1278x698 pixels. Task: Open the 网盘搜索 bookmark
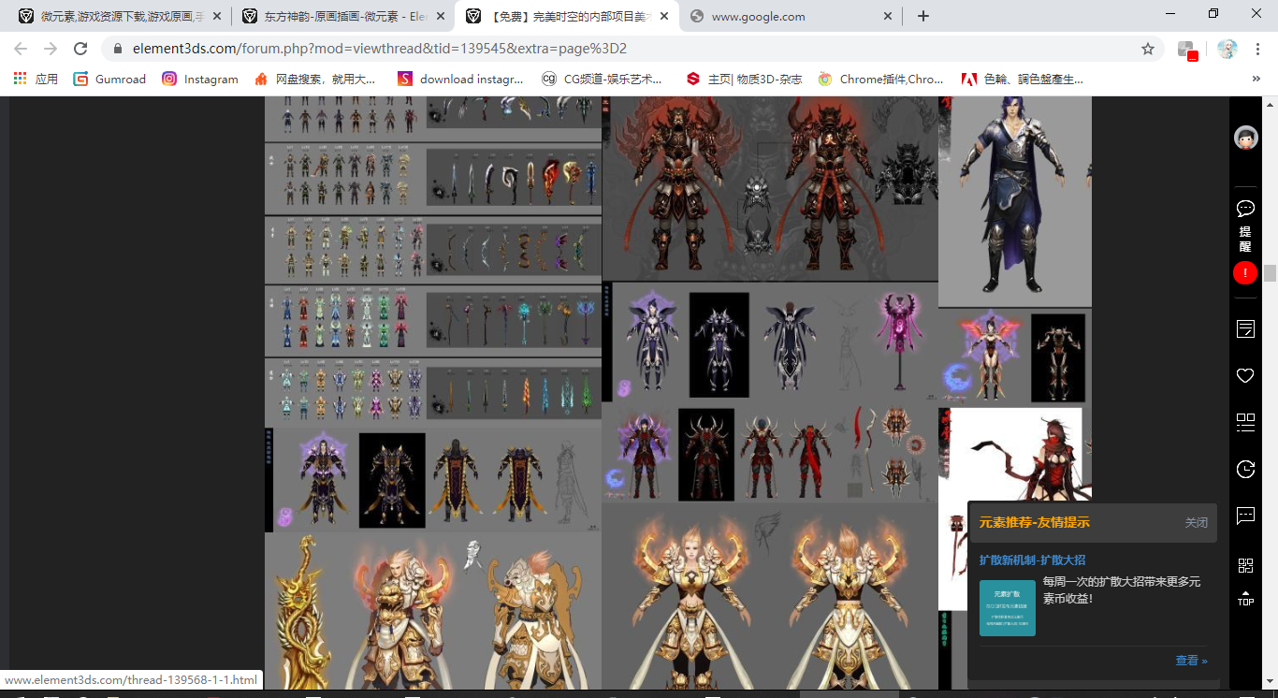(315, 79)
